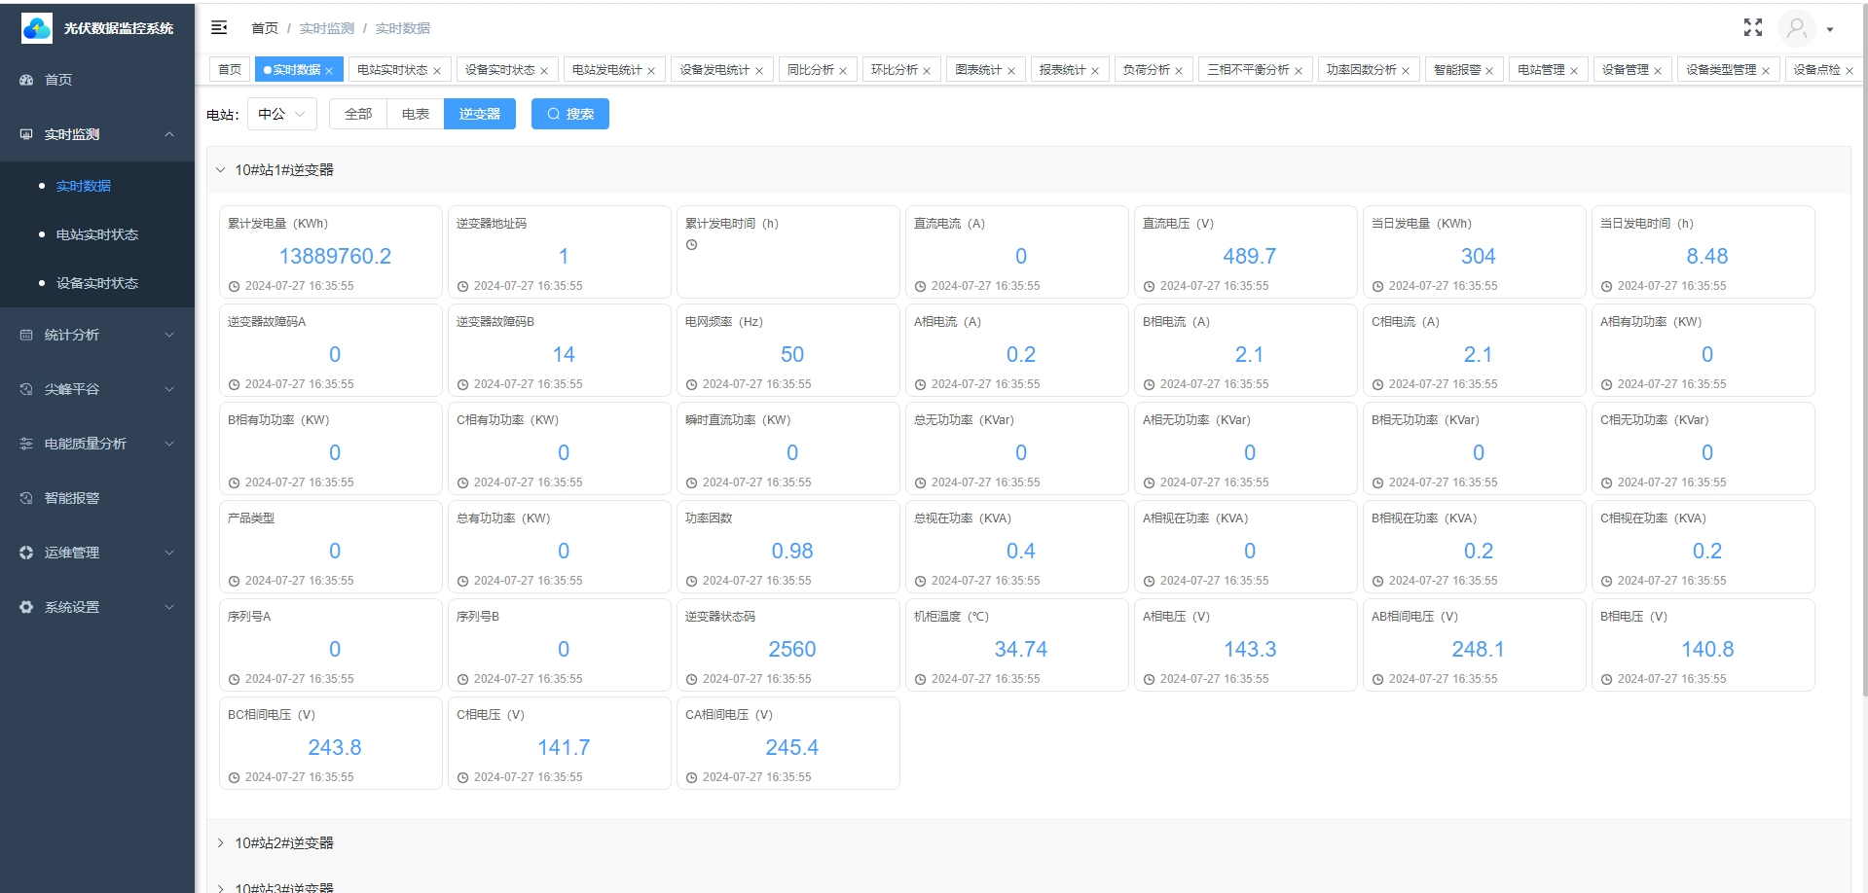Select the 全部 device filter option
This screenshot has width=1868, height=893.
pyautogui.click(x=358, y=114)
